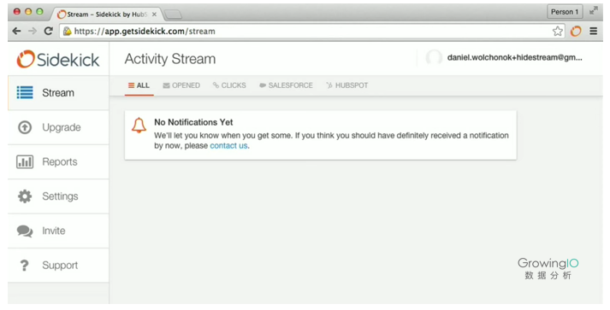Click the No Notifications Yet title
This screenshot has height=310, width=610.
(193, 122)
